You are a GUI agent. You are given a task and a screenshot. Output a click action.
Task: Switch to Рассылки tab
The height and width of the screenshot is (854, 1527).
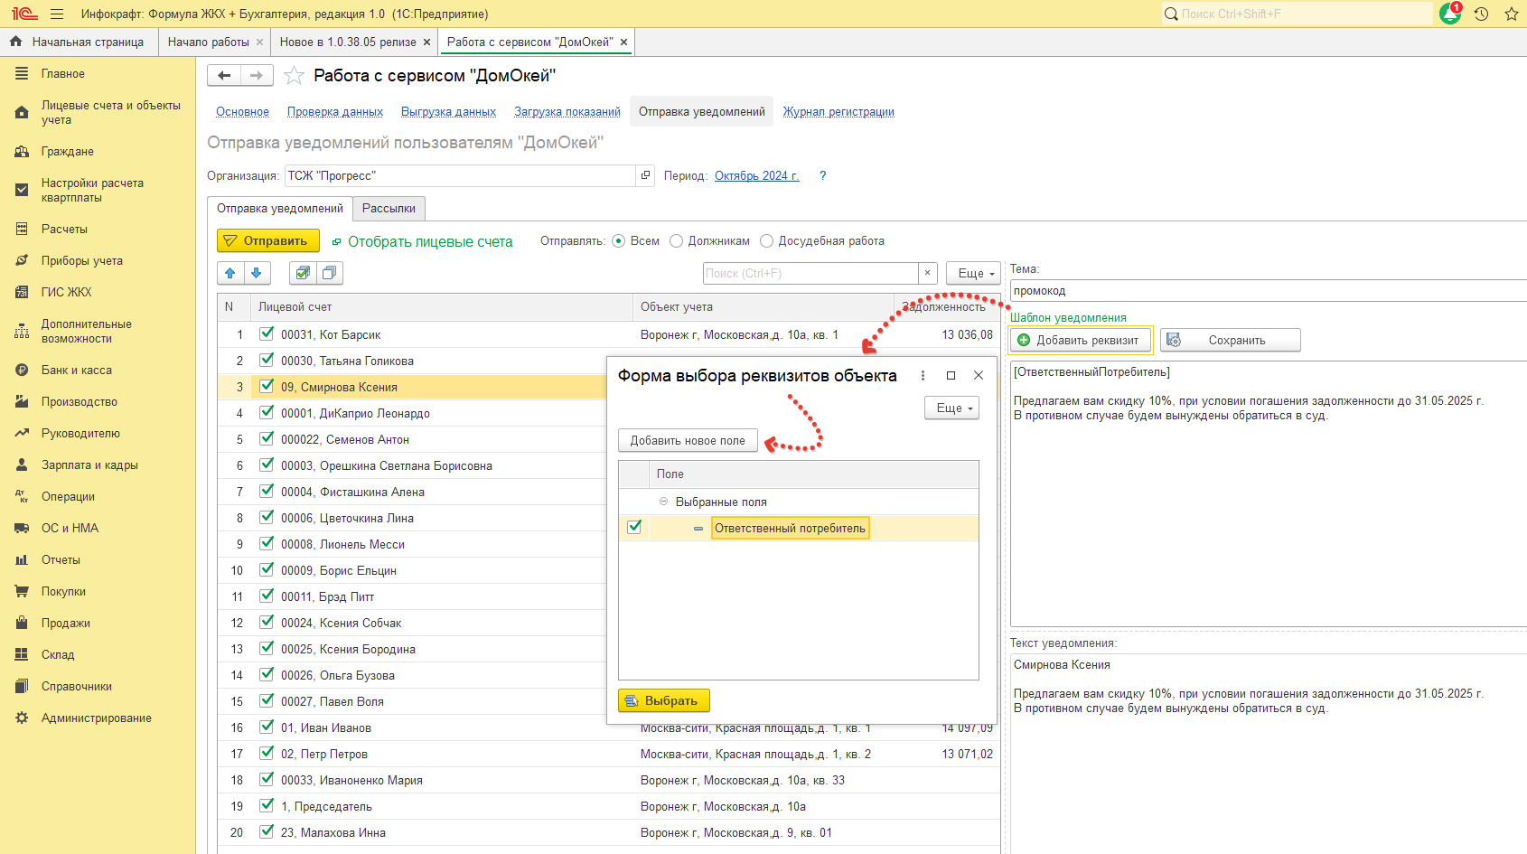point(389,209)
